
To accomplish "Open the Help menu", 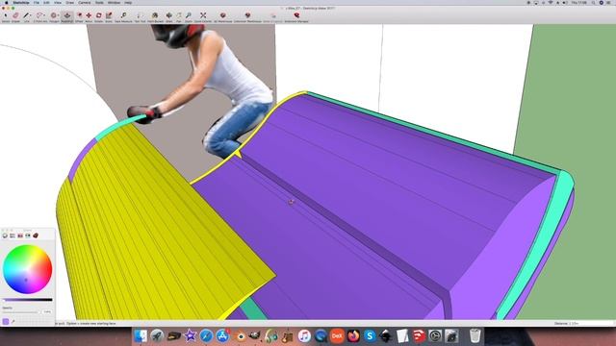I will point(128,3).
